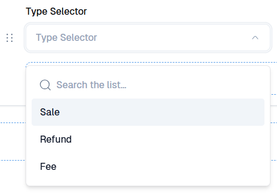Click empty space inside the Type Selector box
The height and width of the screenshot is (196, 277).
coord(173,38)
